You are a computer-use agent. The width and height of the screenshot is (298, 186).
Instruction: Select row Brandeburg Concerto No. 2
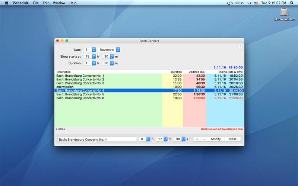tap(149, 79)
